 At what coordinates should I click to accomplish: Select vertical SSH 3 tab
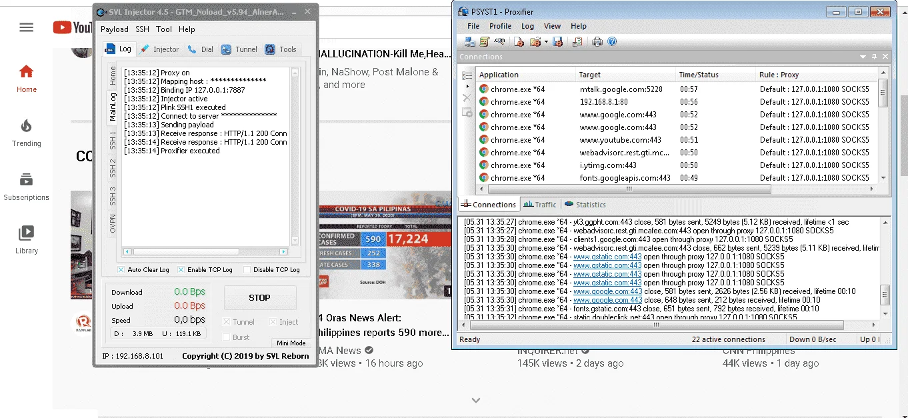(113, 195)
